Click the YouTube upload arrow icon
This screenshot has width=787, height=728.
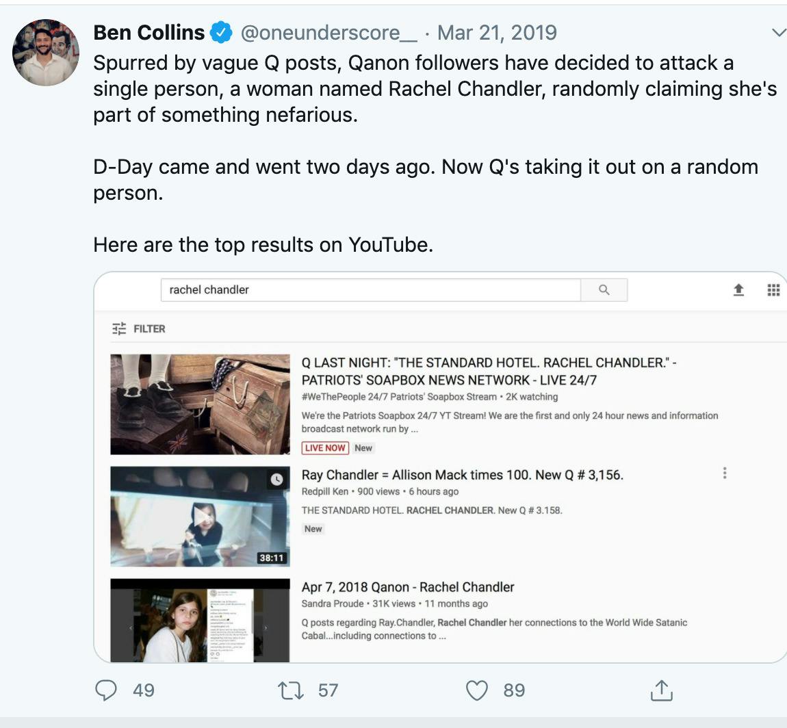(738, 290)
